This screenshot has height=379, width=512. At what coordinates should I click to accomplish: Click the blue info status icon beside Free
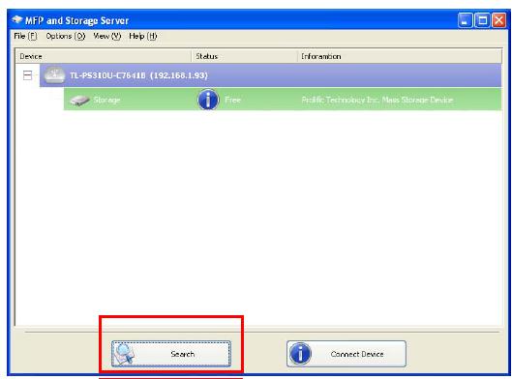(x=208, y=100)
